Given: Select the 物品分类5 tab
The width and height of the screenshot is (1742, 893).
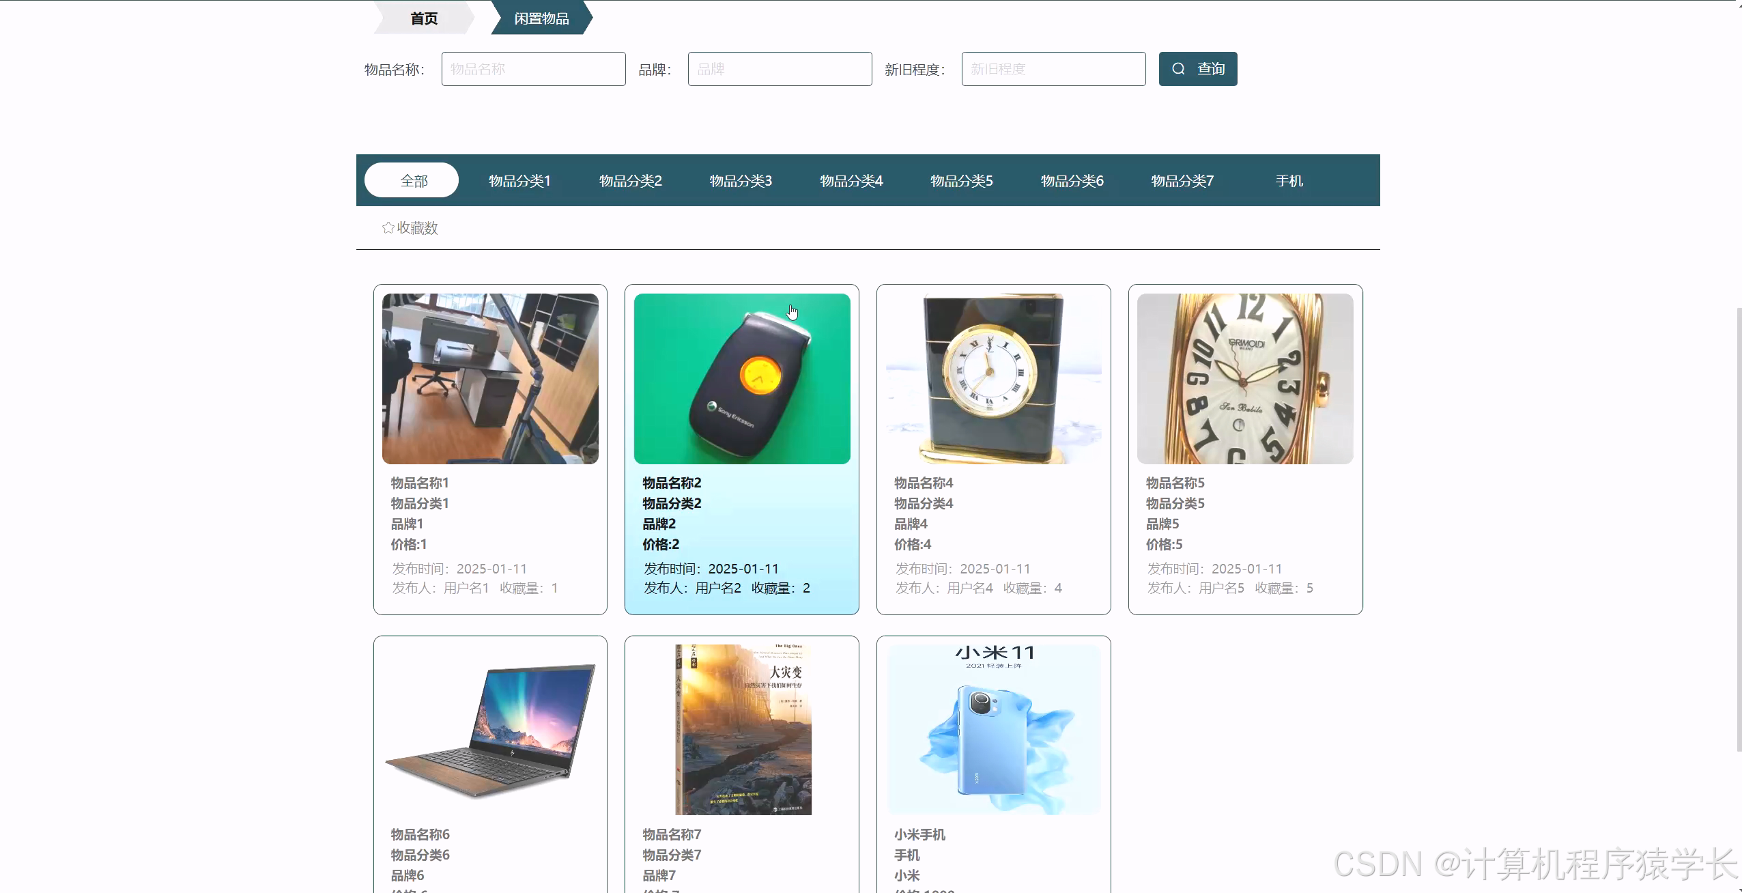Looking at the screenshot, I should click(962, 181).
